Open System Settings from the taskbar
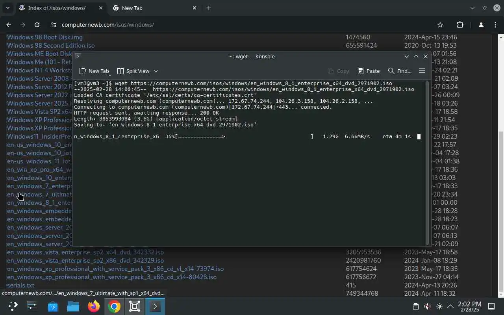 pyautogui.click(x=32, y=306)
